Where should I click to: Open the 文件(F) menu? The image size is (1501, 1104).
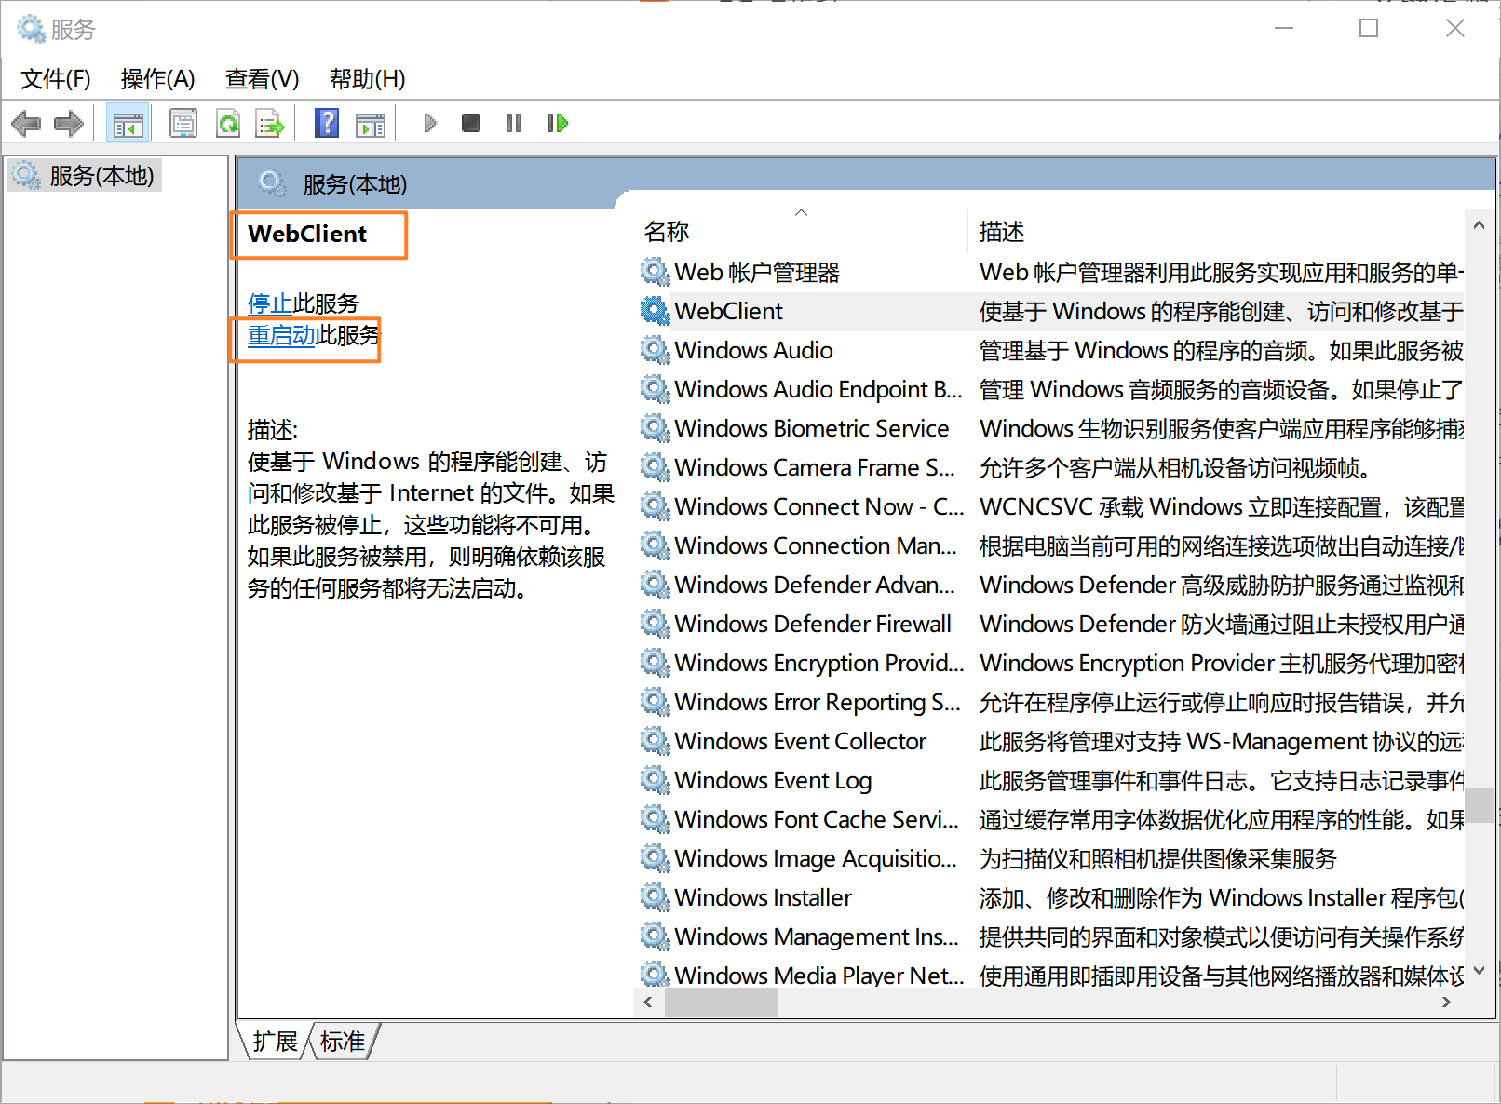(x=56, y=79)
